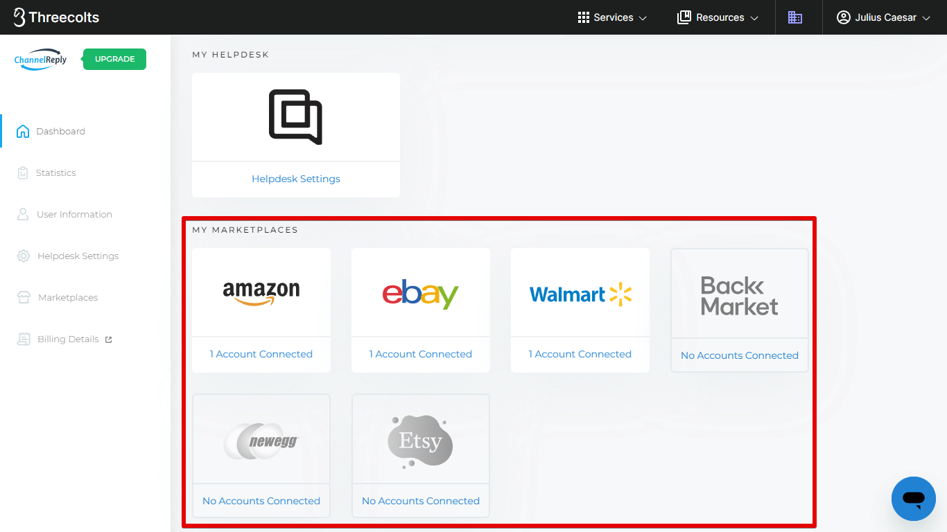Click the Threecolts logo in header

[56, 17]
